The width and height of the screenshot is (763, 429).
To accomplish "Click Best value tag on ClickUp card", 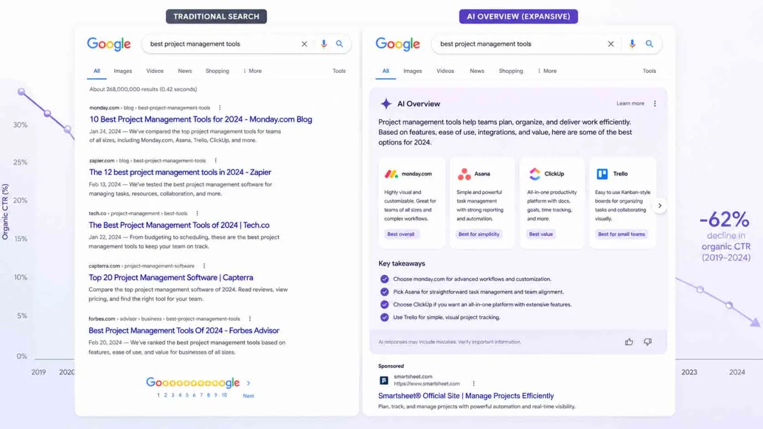I will (x=541, y=234).
